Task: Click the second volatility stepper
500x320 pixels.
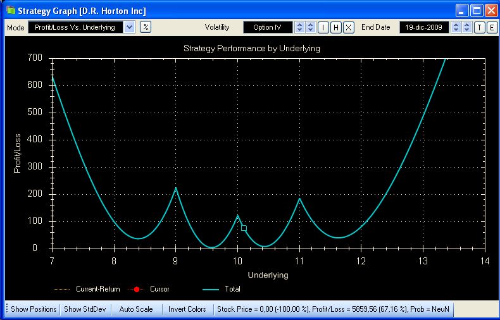Action: (x=310, y=27)
